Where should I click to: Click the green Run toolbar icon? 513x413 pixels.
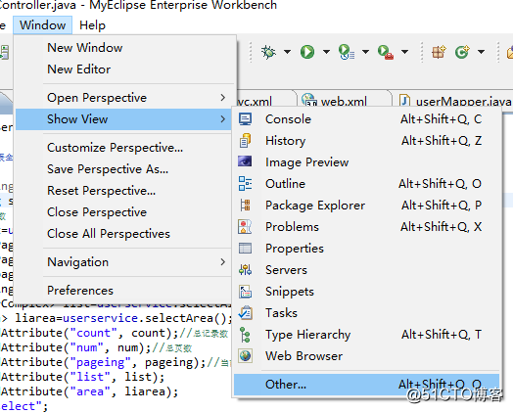pyautogui.click(x=307, y=52)
